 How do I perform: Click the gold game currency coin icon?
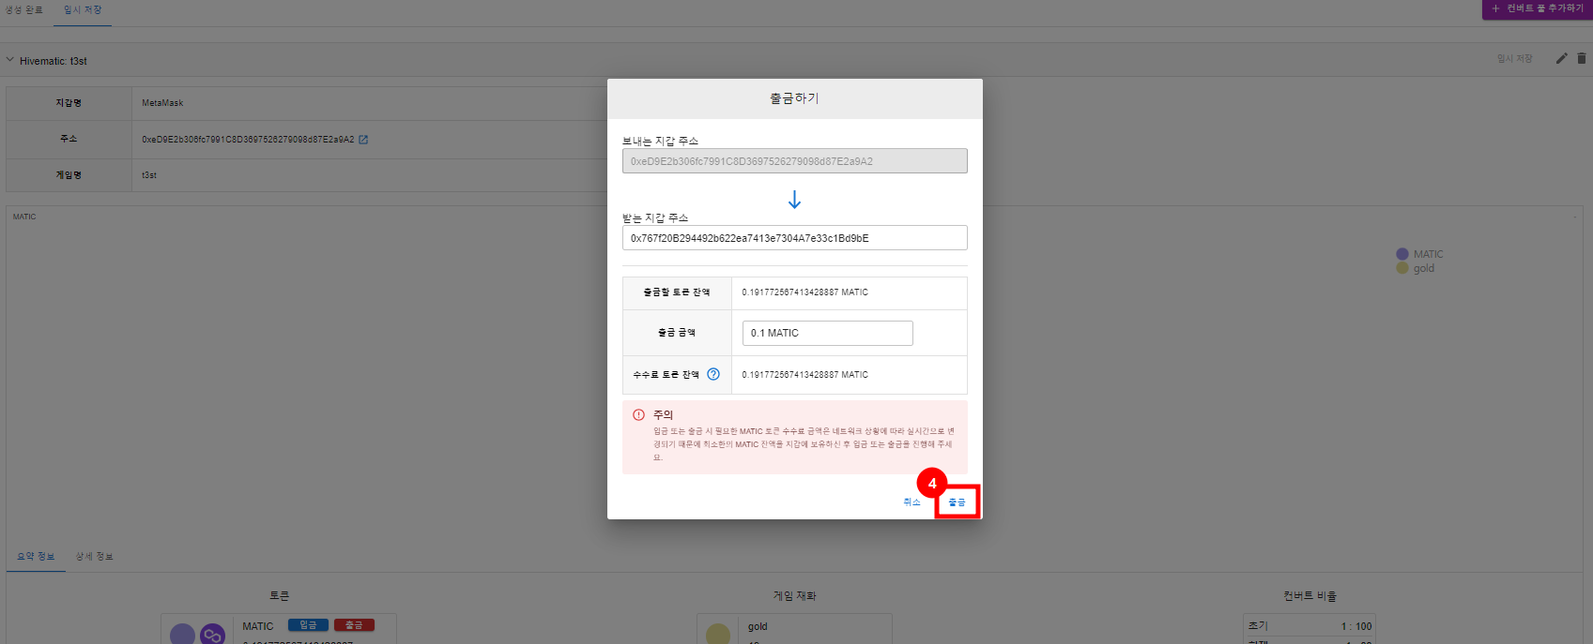718,635
